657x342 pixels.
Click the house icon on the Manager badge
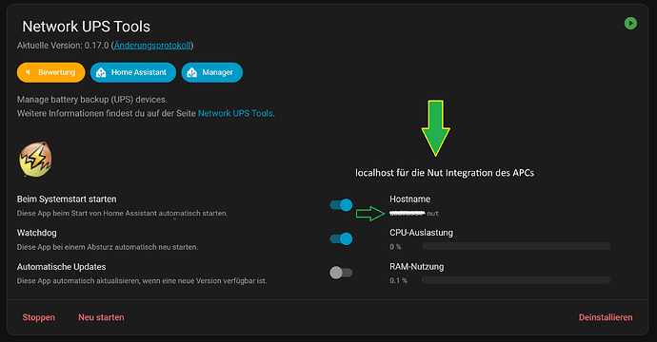[x=192, y=73]
